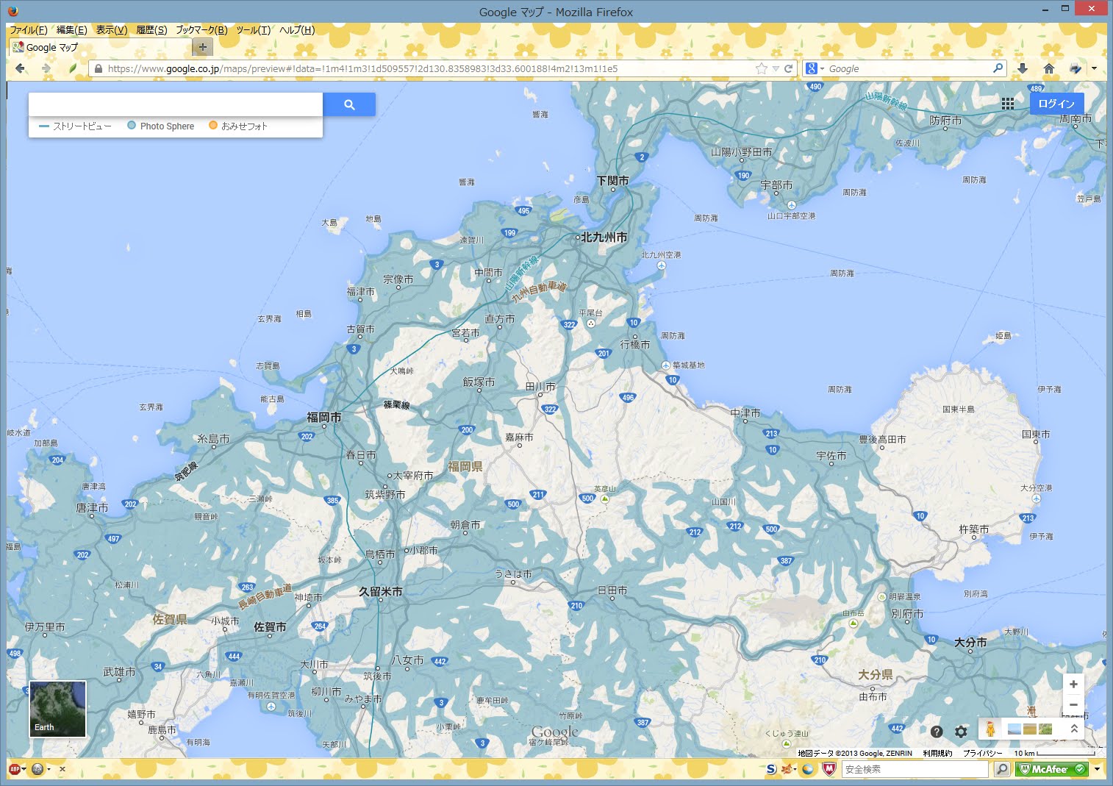Image resolution: width=1113 pixels, height=786 pixels.
Task: Open gray globe add-on dropdown arrow
Action: click(x=49, y=769)
